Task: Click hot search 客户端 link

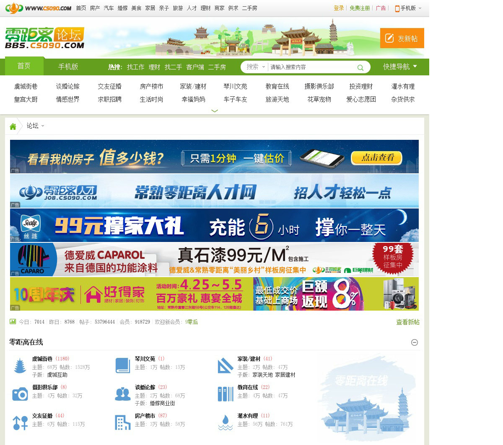Action: [195, 67]
